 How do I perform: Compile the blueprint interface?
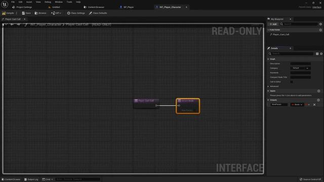[8, 13]
